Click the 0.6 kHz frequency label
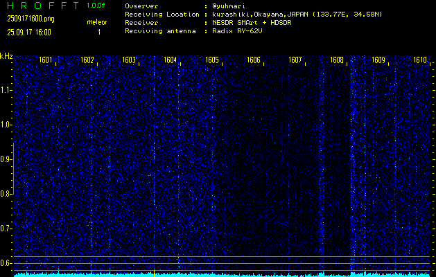436x277 pixels. (x=6, y=263)
